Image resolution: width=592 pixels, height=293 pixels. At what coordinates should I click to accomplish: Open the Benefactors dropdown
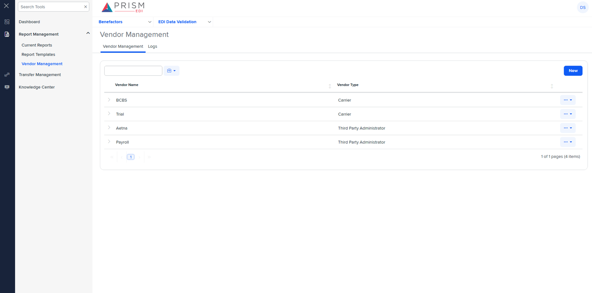[125, 22]
